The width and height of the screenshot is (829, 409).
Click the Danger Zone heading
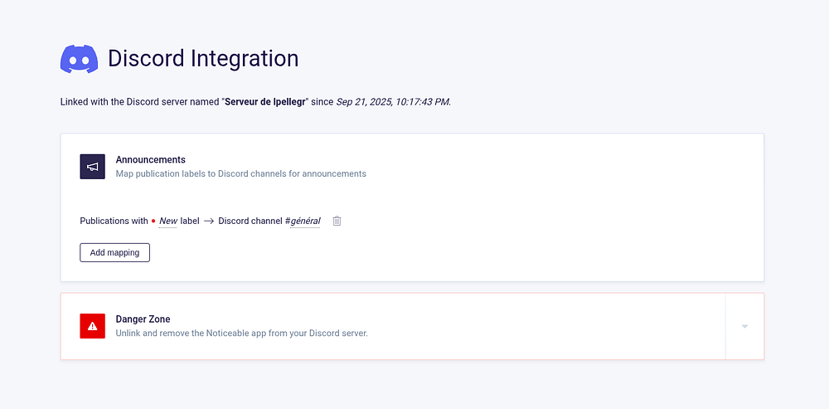tap(143, 319)
